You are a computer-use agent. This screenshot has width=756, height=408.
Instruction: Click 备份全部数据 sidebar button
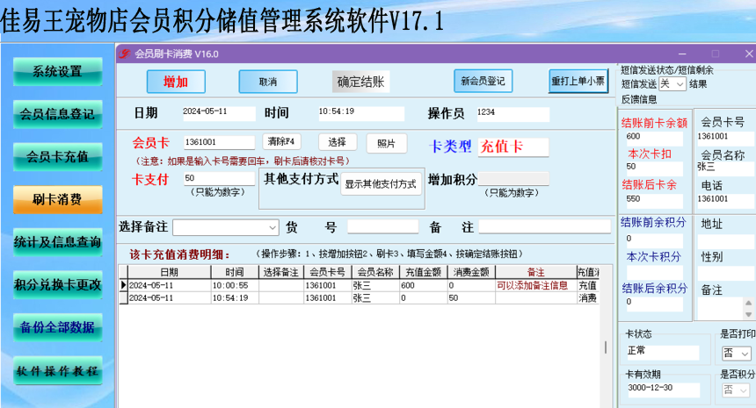(57, 327)
